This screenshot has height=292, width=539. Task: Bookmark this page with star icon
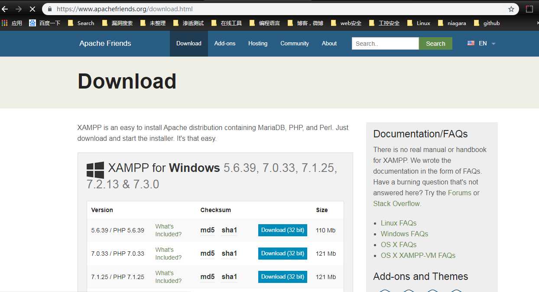(511, 9)
